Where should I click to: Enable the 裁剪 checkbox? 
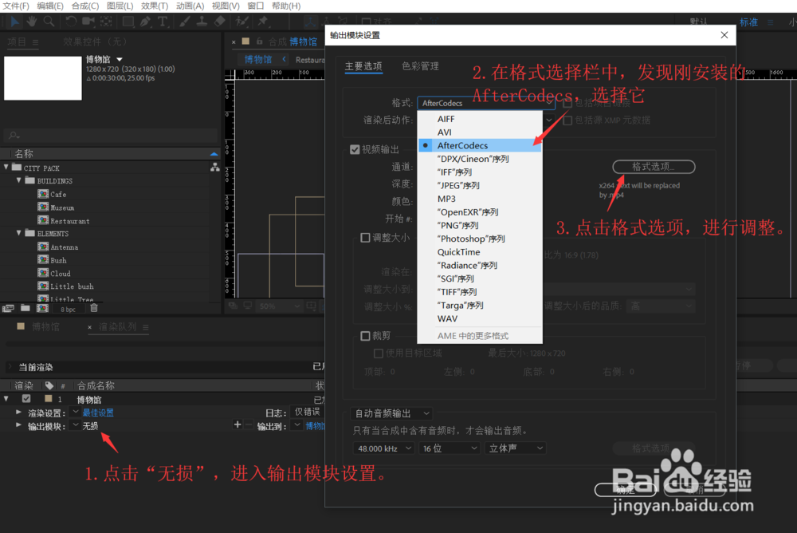pos(365,336)
